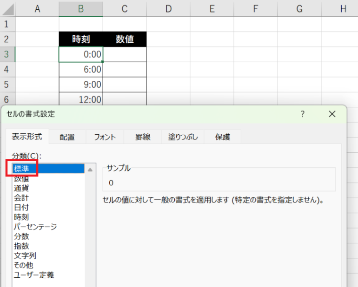Choose 会計 category

[48, 197]
